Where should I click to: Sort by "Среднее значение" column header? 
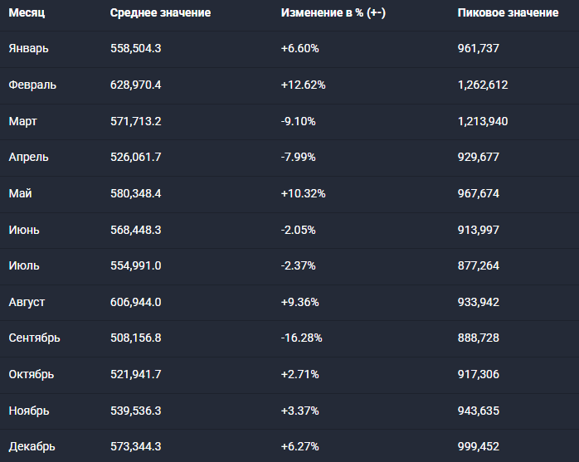pos(160,13)
